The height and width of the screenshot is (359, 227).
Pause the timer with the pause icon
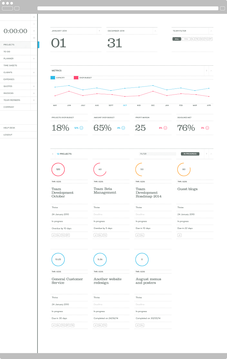click(34, 31)
